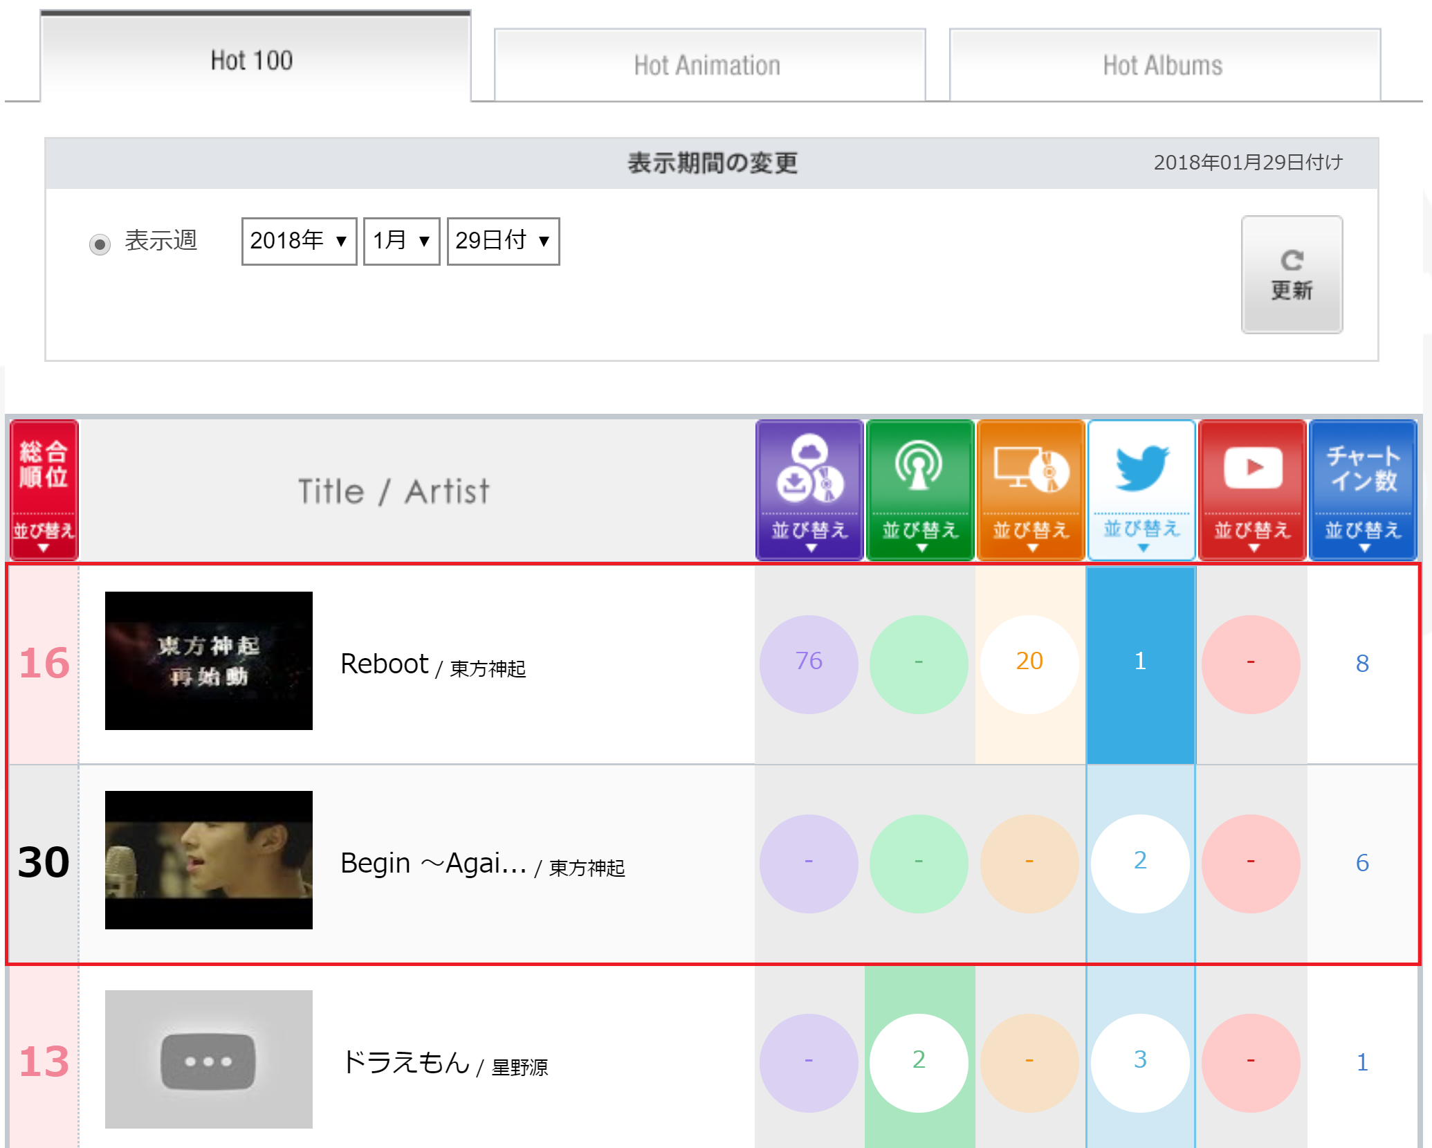Switch to the Hot Albums tab

click(x=1164, y=66)
